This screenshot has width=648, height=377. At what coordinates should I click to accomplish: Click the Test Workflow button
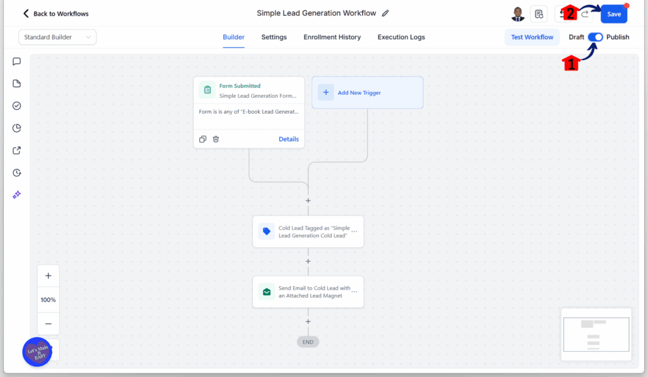[x=532, y=37]
